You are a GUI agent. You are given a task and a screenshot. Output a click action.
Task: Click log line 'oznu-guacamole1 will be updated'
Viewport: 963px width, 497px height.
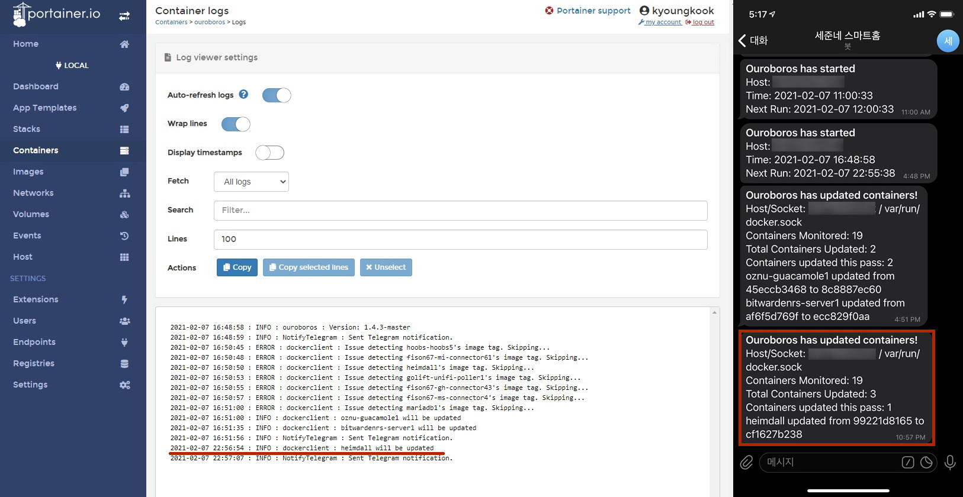[x=316, y=418]
